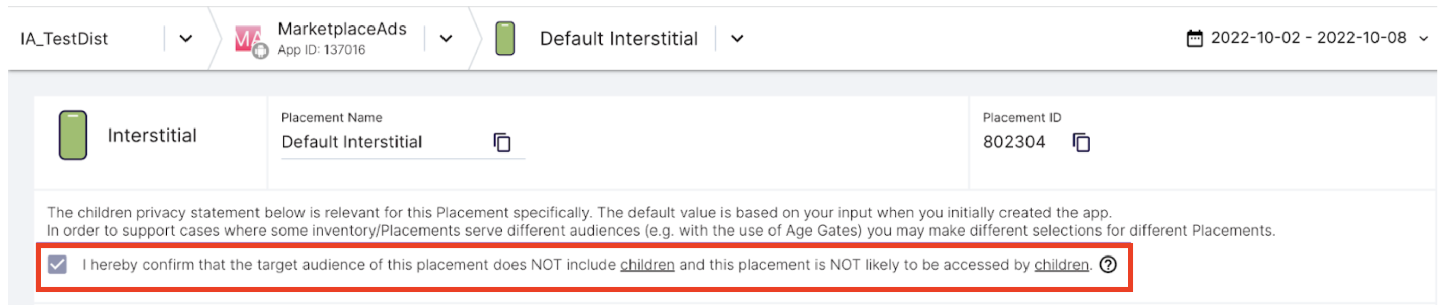Select the IA_TestDist breadcrumb item

[64, 39]
